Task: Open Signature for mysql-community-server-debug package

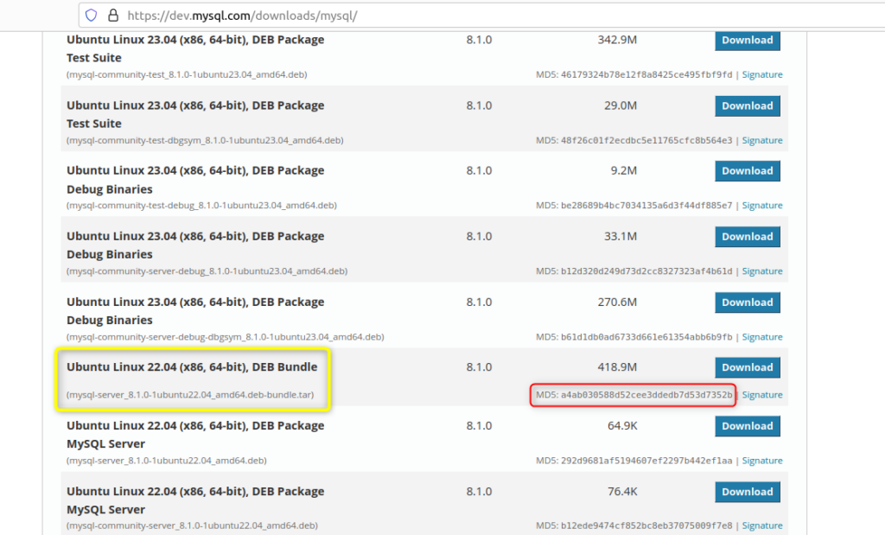Action: click(x=761, y=271)
